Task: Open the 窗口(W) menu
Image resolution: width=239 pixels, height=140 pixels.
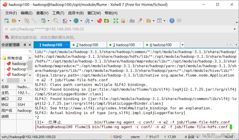Action: pyautogui.click(x=94, y=13)
